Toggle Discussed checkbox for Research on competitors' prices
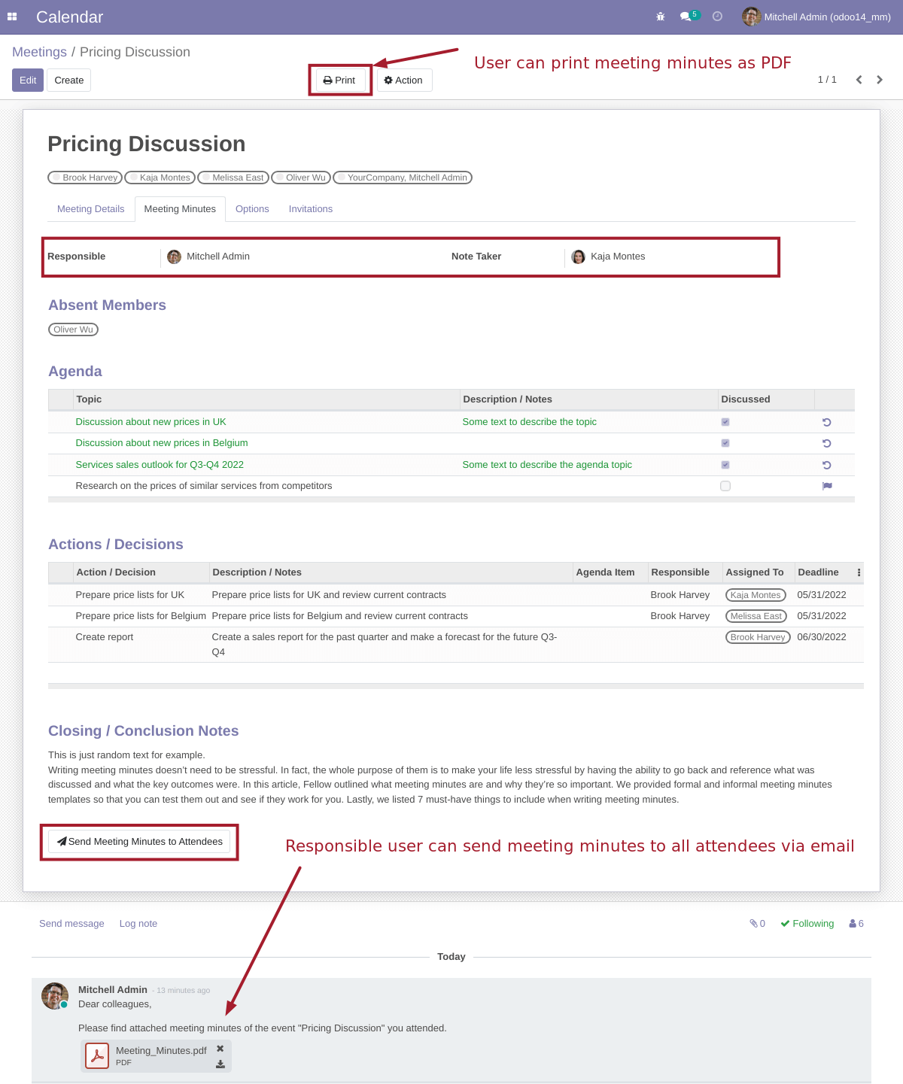 725,486
